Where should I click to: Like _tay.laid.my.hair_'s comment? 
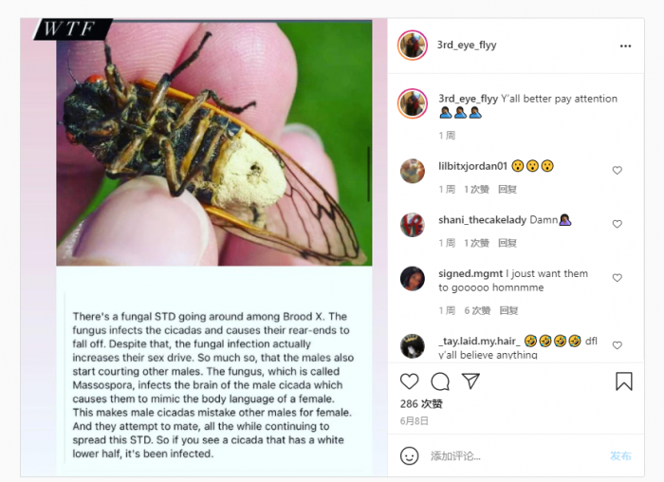coord(618,345)
